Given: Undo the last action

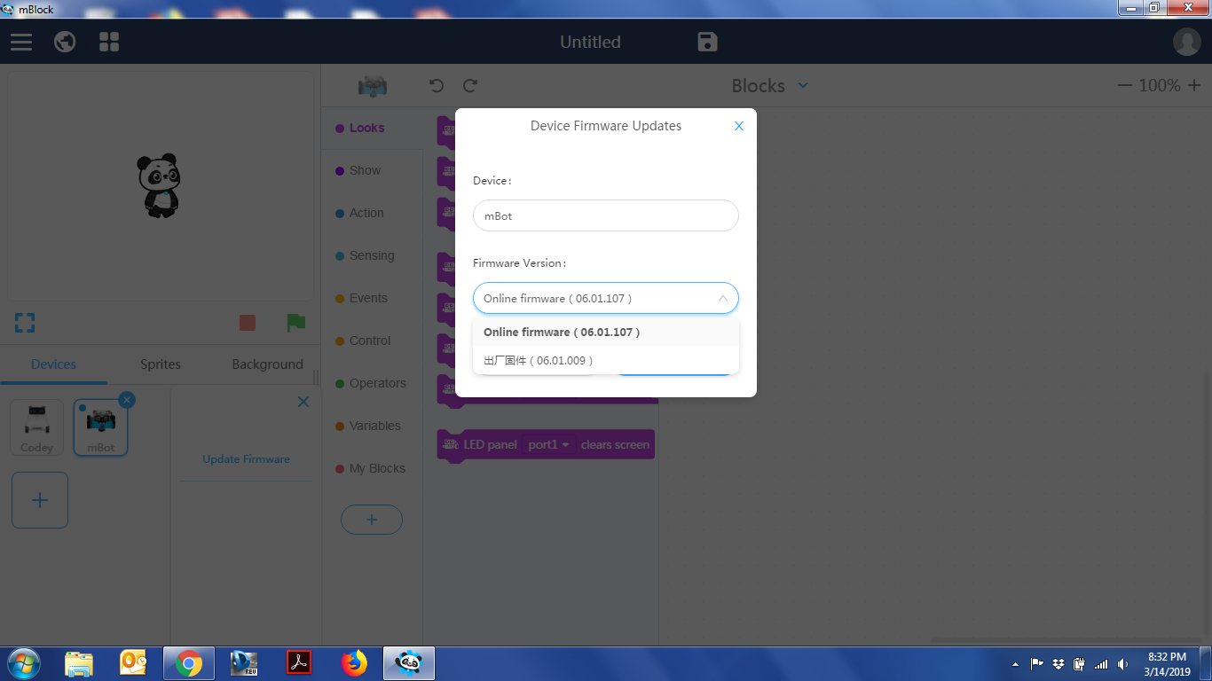Looking at the screenshot, I should [x=436, y=85].
